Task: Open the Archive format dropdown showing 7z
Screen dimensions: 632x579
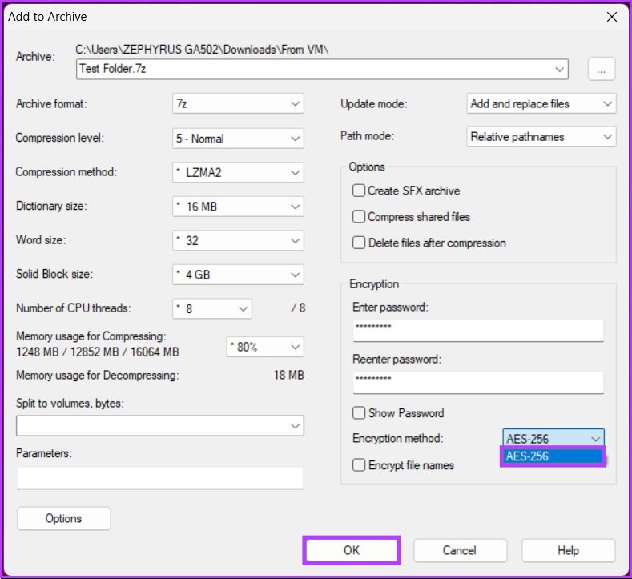Action: coord(238,103)
